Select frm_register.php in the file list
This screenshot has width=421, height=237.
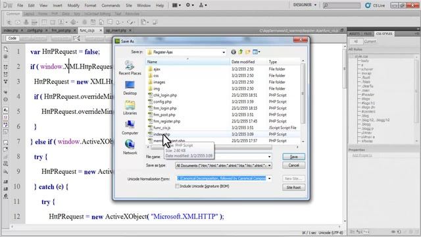(166, 121)
